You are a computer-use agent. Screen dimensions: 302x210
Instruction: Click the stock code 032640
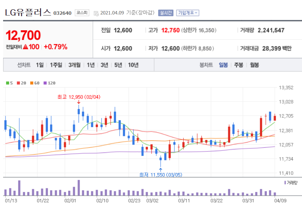62,13
